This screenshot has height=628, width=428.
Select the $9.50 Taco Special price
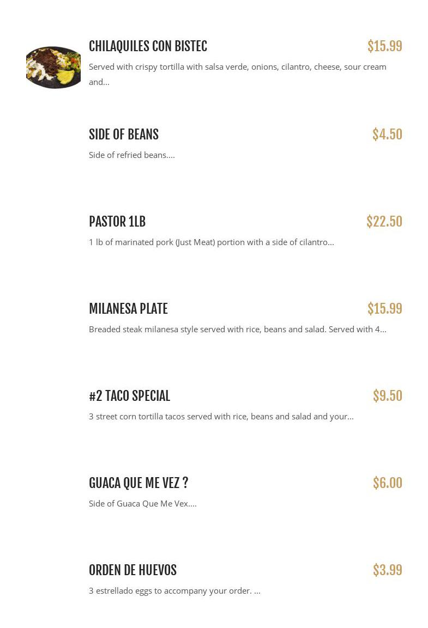click(387, 396)
